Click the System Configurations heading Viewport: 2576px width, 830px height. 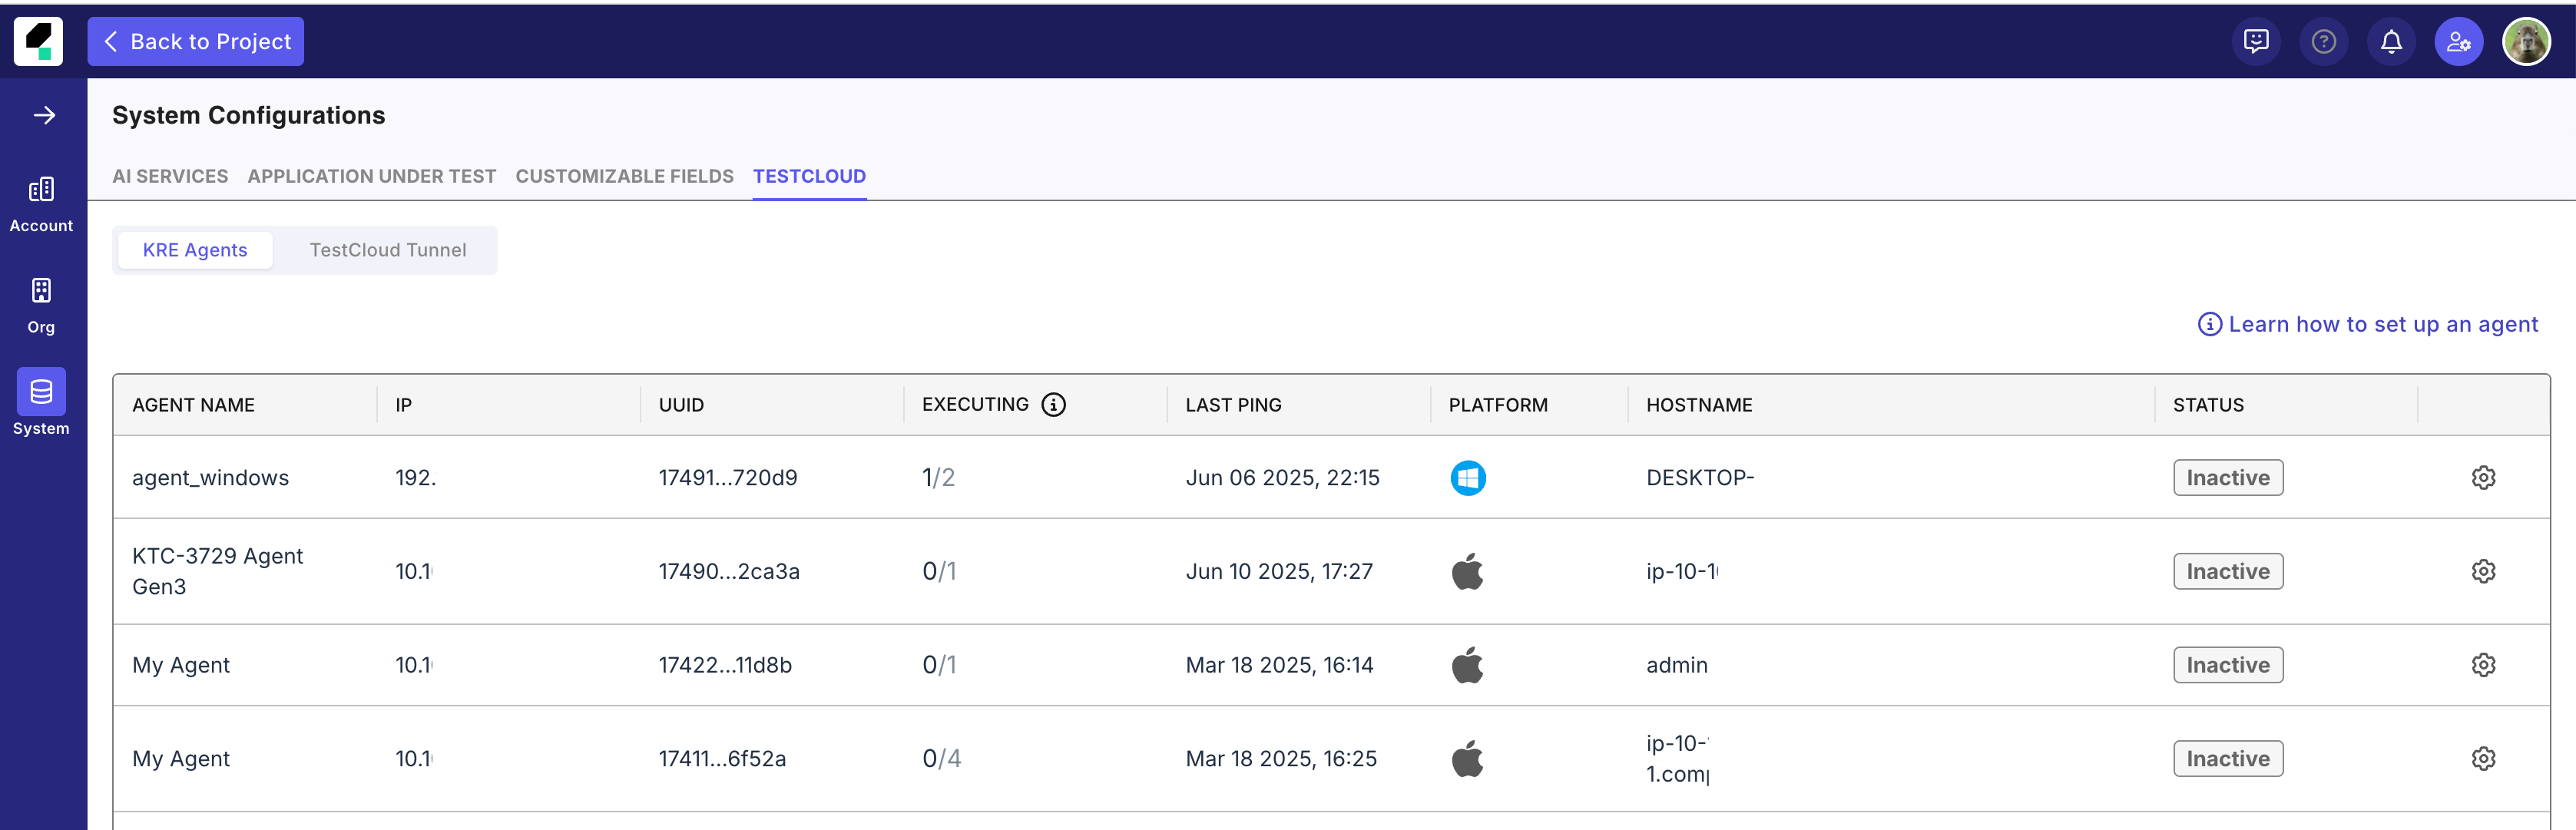coord(248,115)
